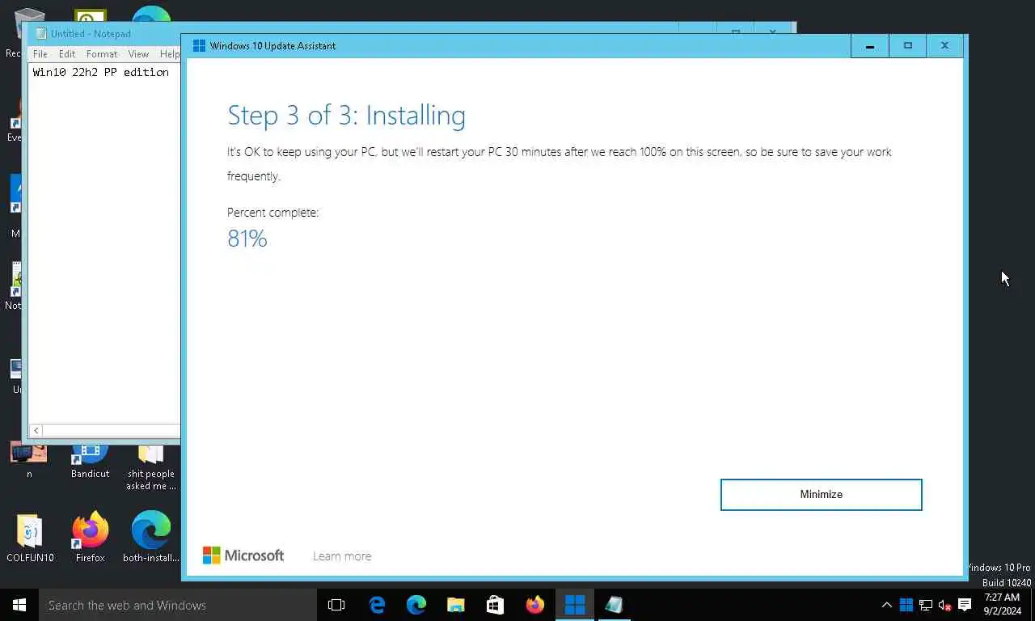Open the View menu in Notepad
Viewport: 1035px width, 621px height.
(x=138, y=54)
